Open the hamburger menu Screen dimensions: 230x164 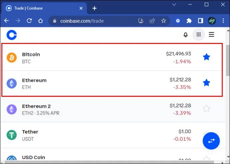tap(211, 35)
